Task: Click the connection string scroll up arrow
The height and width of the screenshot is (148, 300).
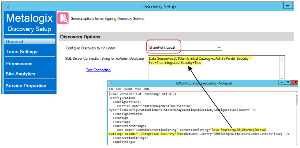Action: 282,59
